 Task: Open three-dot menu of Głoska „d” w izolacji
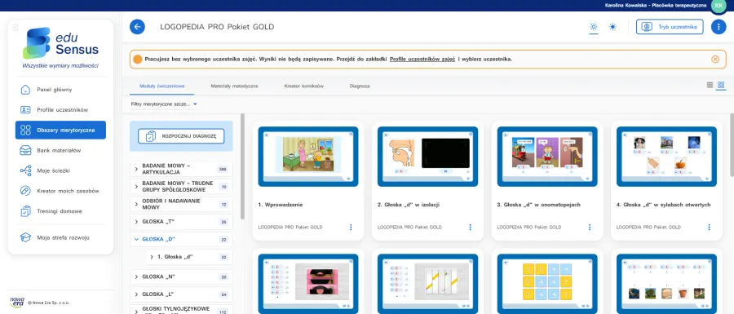click(x=470, y=228)
